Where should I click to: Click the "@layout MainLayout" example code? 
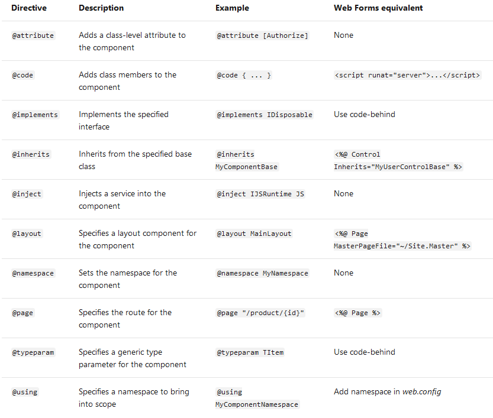tap(254, 234)
